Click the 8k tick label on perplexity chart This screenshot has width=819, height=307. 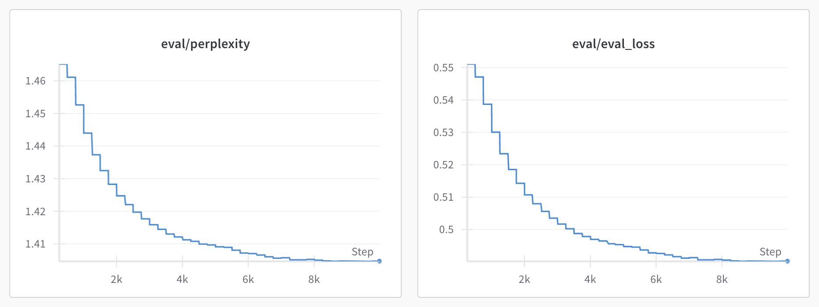click(314, 279)
